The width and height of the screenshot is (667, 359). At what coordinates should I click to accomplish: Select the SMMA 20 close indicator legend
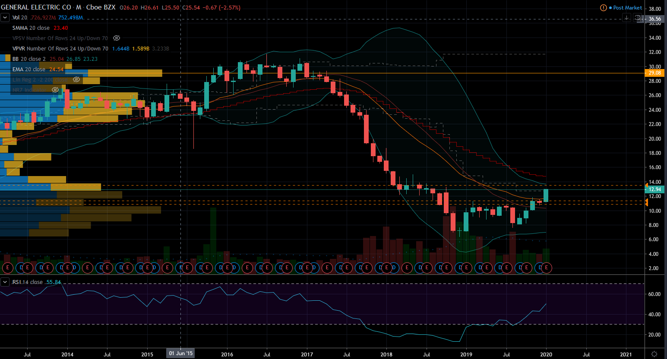31,28
